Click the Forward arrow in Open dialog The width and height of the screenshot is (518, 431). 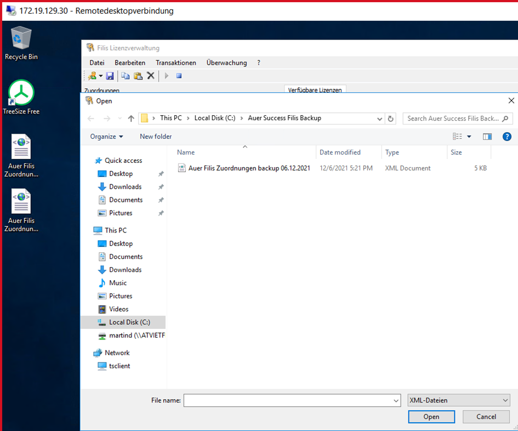[107, 118]
